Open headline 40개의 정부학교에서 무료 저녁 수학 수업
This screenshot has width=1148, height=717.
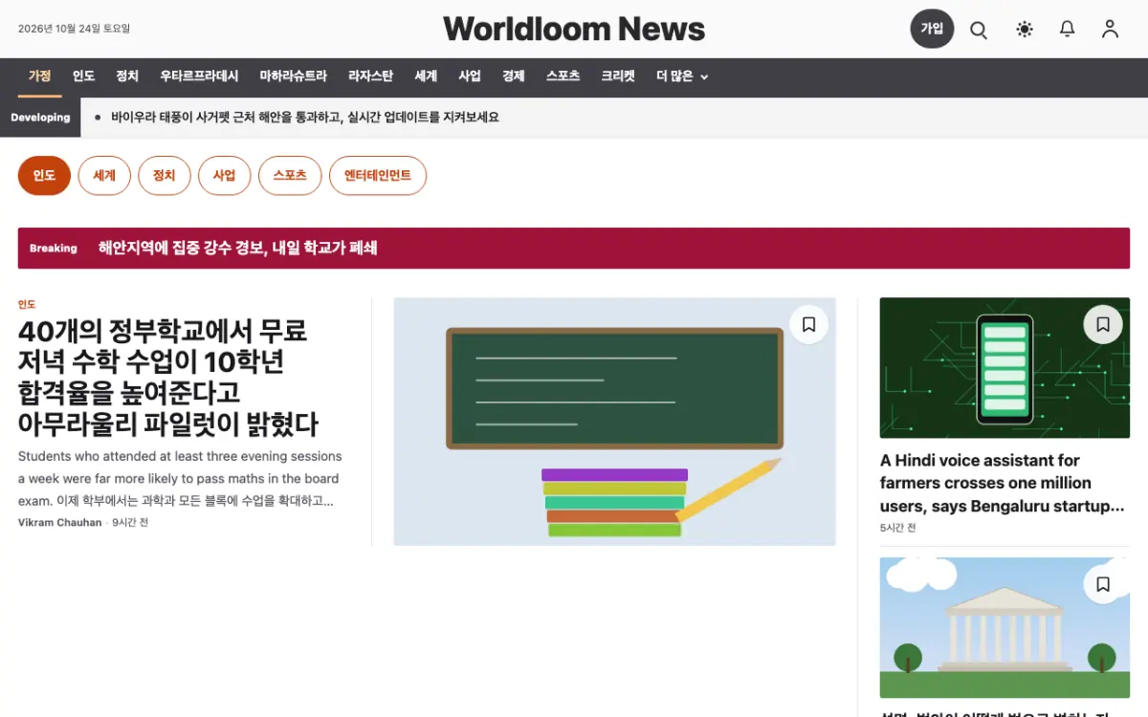(168, 378)
